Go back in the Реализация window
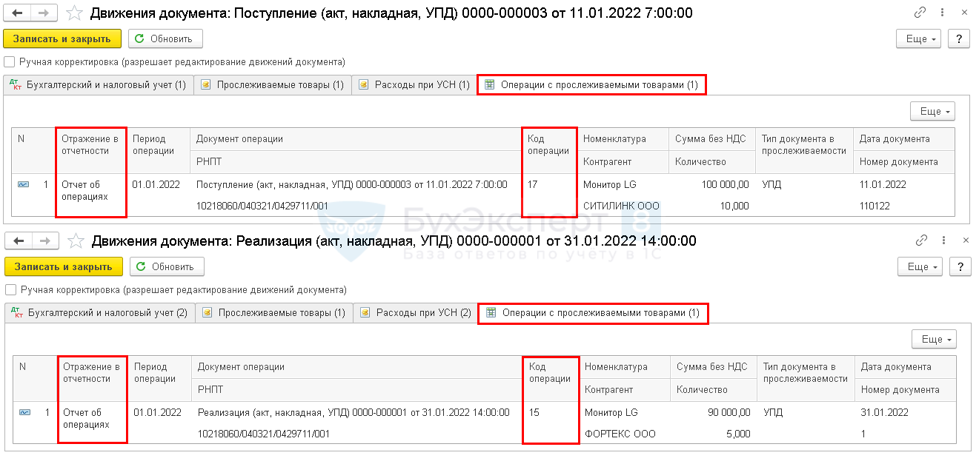 (19, 241)
